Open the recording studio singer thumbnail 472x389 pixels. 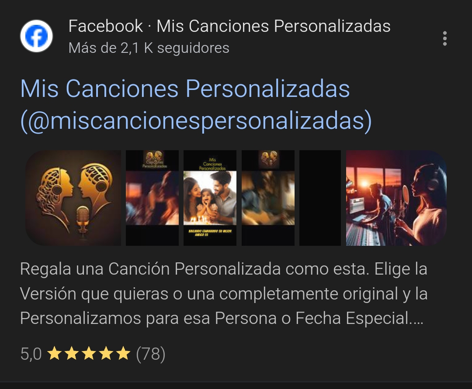(396, 198)
